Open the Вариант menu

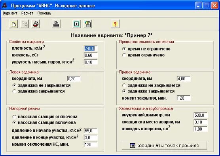point(10,13)
